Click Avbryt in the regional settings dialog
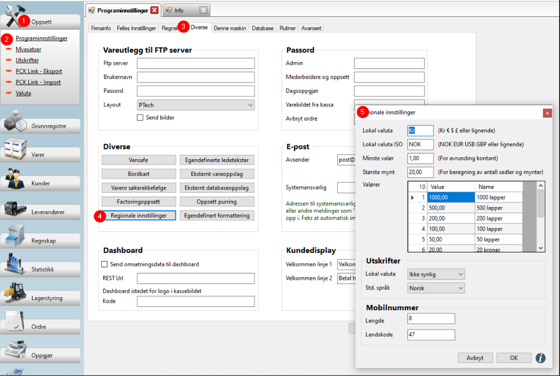Image resolution: width=560 pixels, height=376 pixels. [475, 358]
